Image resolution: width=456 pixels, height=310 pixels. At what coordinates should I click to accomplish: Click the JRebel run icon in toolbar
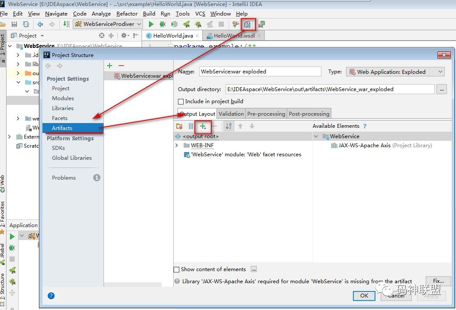click(186, 24)
